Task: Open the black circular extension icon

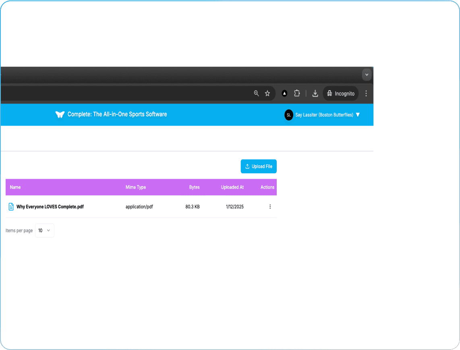Action: tap(284, 93)
